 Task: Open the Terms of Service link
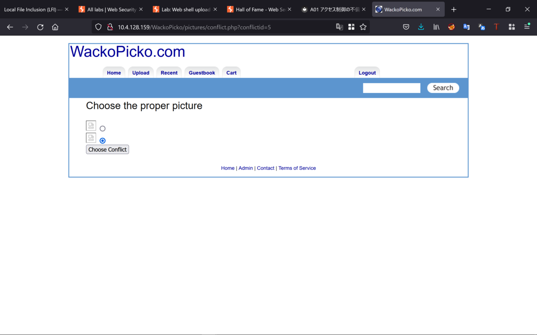(297, 168)
